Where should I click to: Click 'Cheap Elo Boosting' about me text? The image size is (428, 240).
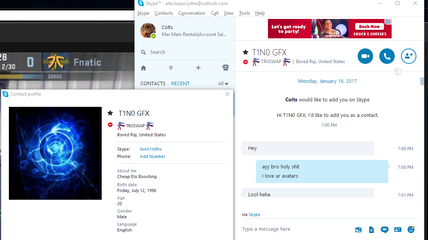pyautogui.click(x=137, y=177)
